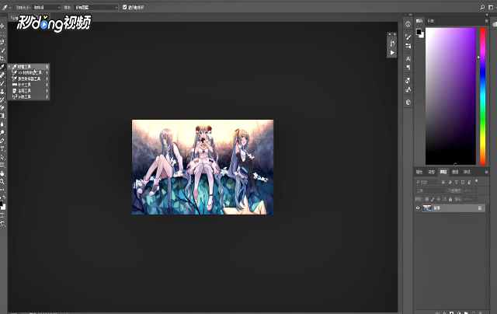The width and height of the screenshot is (497, 314).
Task: Select the Dodge tool
Action: [2, 133]
